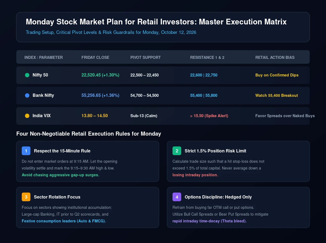The height and width of the screenshot is (243, 326).
Task: Click the Sector Rotation Focus title
Action: (57, 197)
